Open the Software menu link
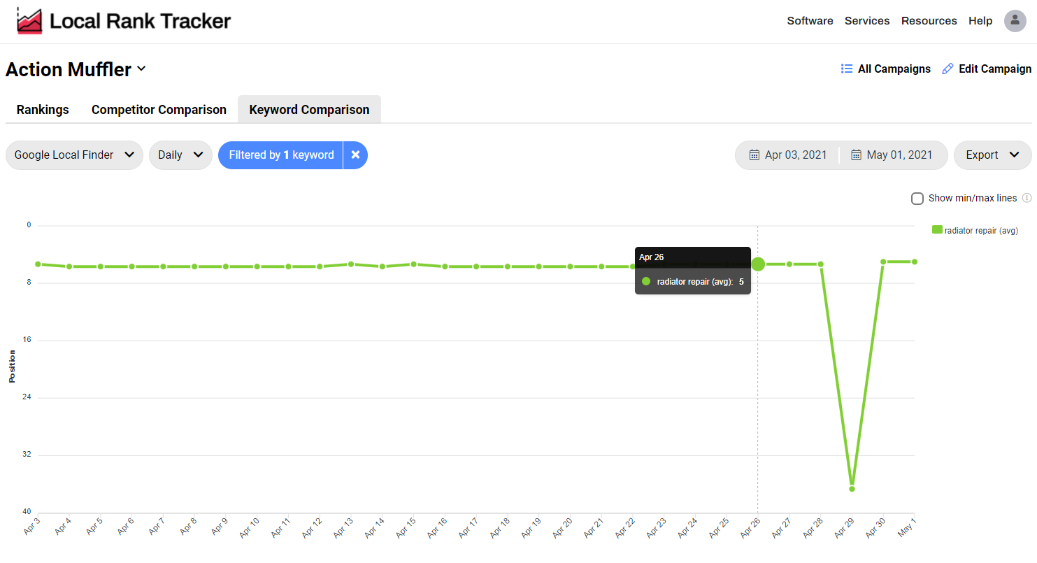This screenshot has height=563, width=1037. 810,21
